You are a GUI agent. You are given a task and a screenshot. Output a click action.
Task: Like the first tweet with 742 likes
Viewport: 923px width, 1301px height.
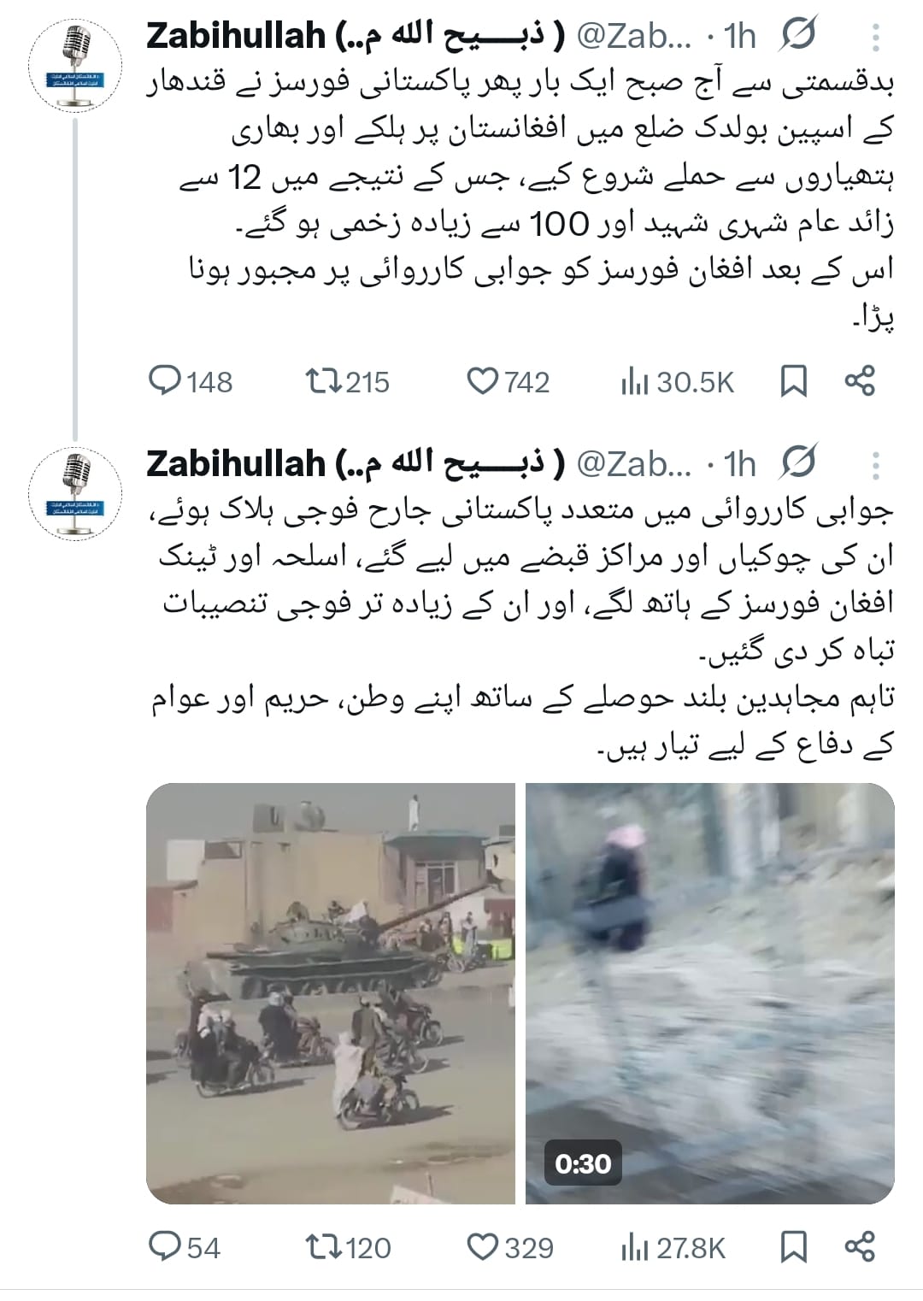click(509, 381)
